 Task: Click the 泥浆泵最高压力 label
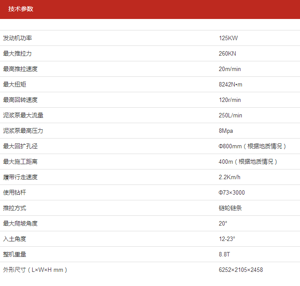[23, 131]
